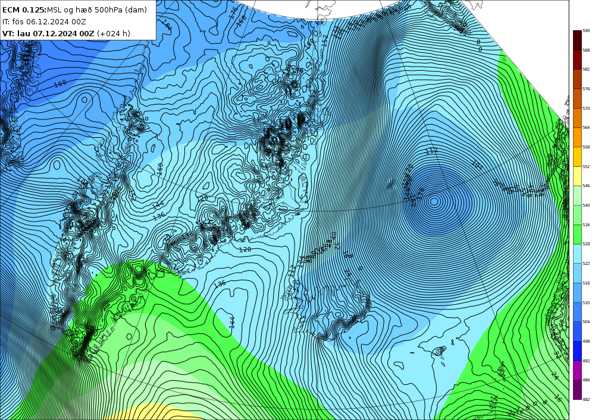Click the 576 legend value

(x=586, y=89)
